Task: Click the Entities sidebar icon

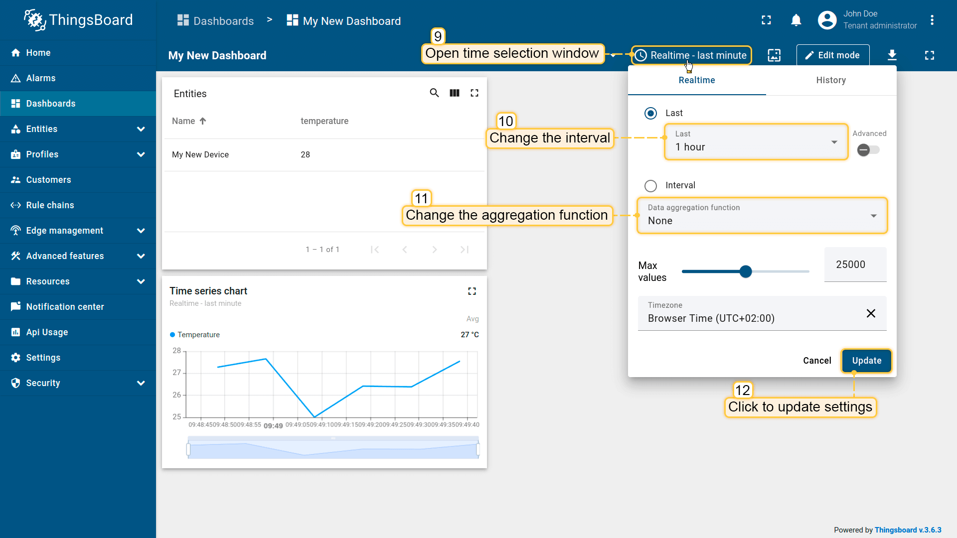Action: pos(15,129)
